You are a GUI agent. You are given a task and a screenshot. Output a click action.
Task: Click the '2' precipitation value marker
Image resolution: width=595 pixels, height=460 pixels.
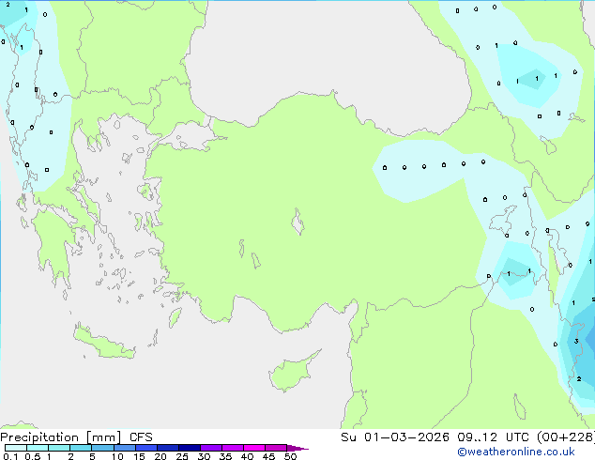pos(579,378)
